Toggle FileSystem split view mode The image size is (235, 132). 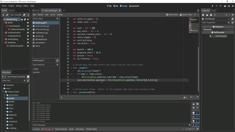coord(28,77)
